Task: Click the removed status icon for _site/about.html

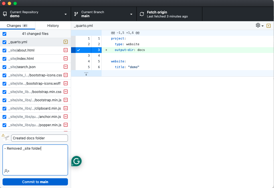Action: pyautogui.click(x=66, y=50)
